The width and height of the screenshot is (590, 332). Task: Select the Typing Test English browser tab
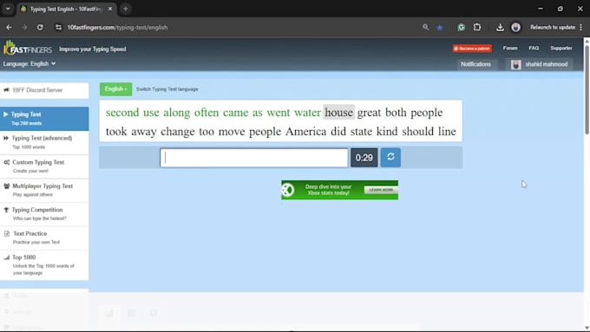click(x=67, y=9)
